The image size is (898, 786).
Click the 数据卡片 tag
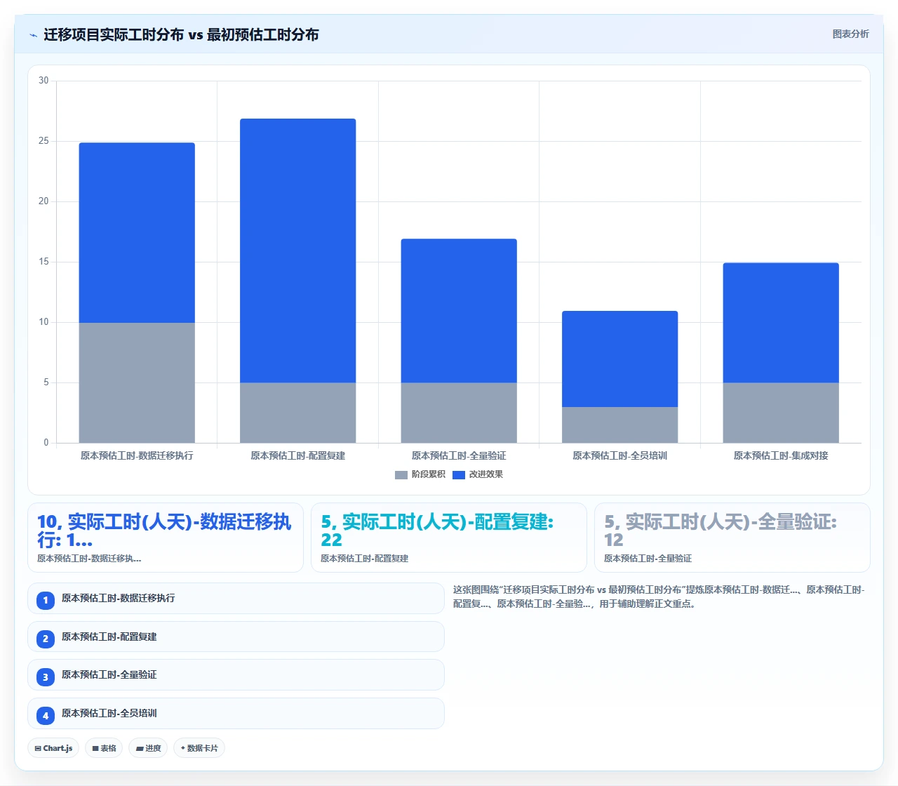click(x=199, y=748)
